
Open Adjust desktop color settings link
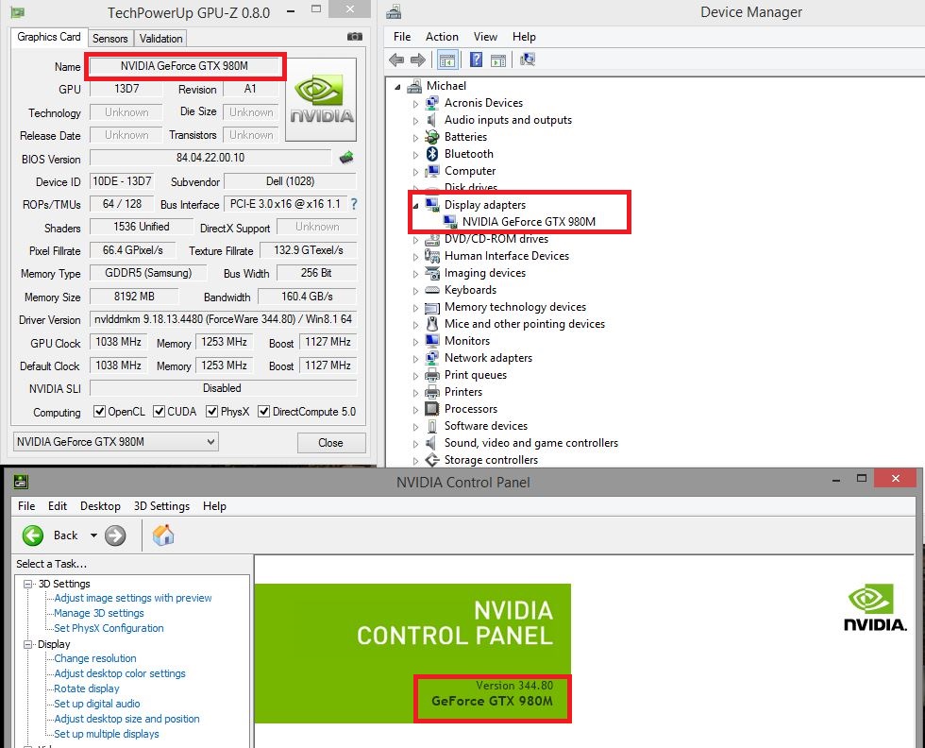click(x=120, y=673)
